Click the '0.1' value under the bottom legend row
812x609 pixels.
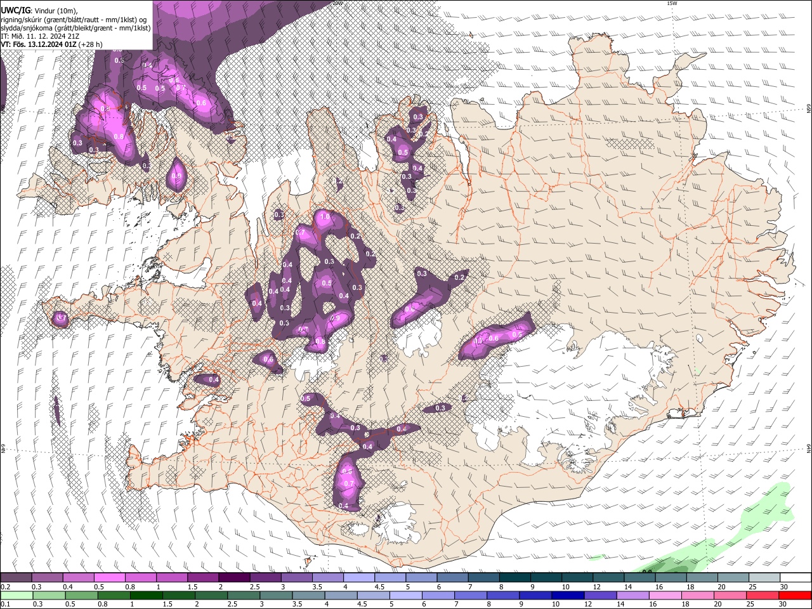pyautogui.click(x=5, y=604)
